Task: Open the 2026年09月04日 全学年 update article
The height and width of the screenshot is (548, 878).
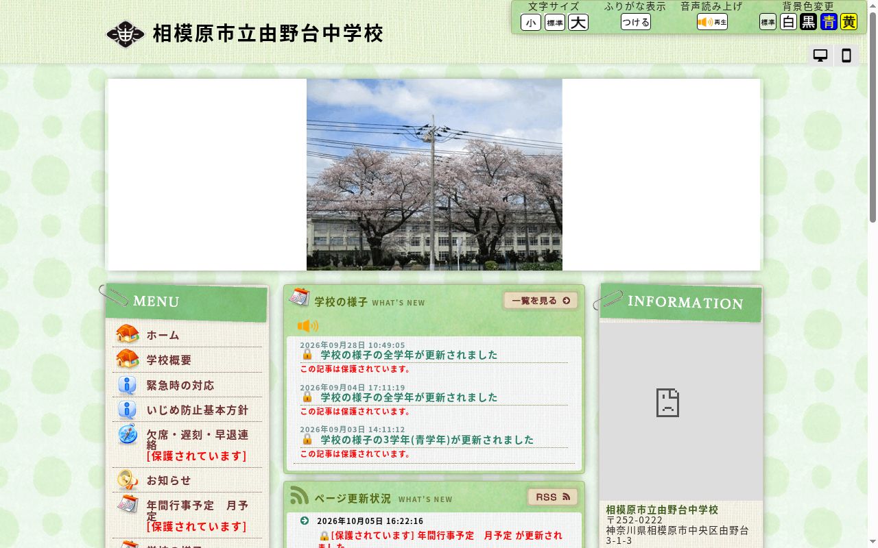Action: click(409, 397)
